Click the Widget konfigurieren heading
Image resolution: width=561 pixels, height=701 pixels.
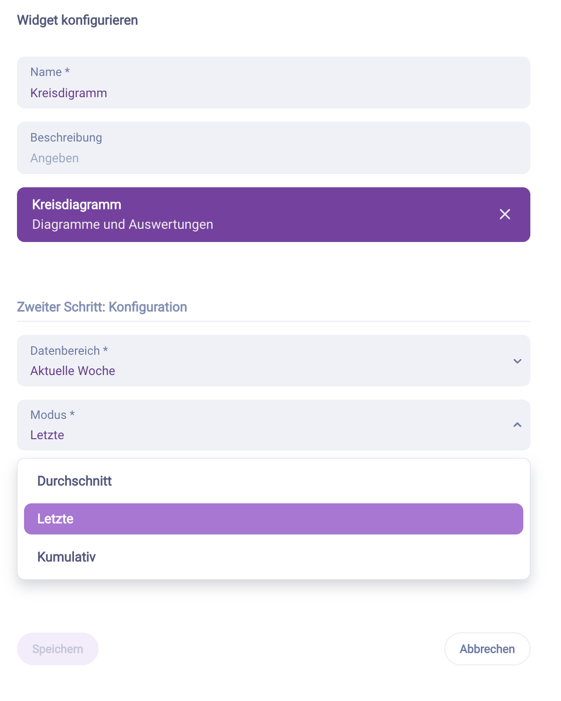tap(77, 20)
